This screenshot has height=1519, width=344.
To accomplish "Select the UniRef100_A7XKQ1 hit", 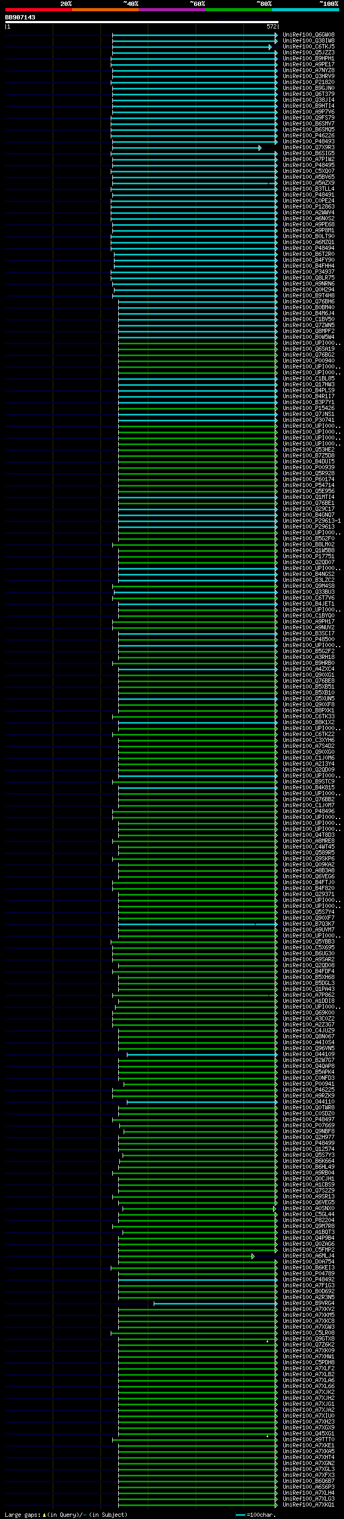I will (308, 1505).
